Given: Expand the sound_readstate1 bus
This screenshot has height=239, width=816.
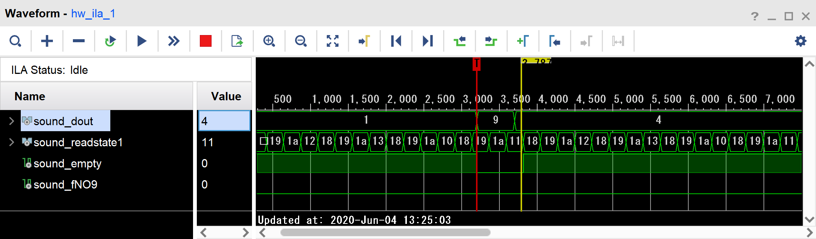Looking at the screenshot, I should (11, 142).
